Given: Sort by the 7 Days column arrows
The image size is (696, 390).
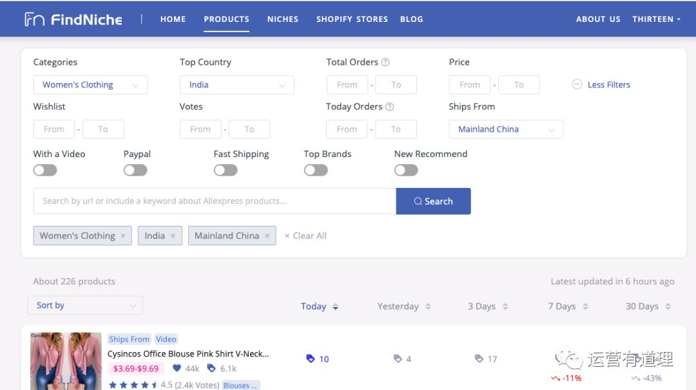Looking at the screenshot, I should coord(585,306).
